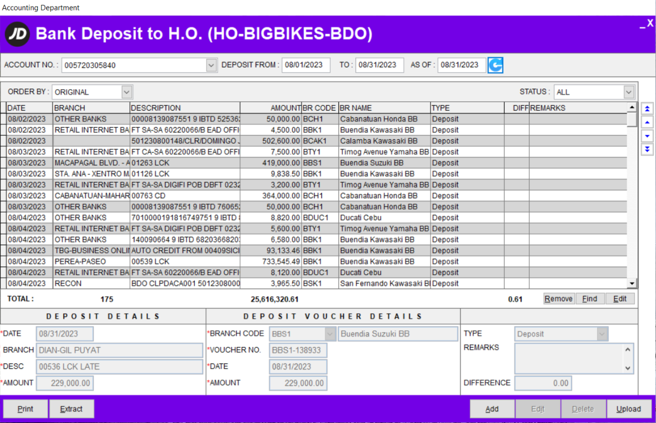Click the BDUC1 code beside amount 8,120.00

click(320, 272)
